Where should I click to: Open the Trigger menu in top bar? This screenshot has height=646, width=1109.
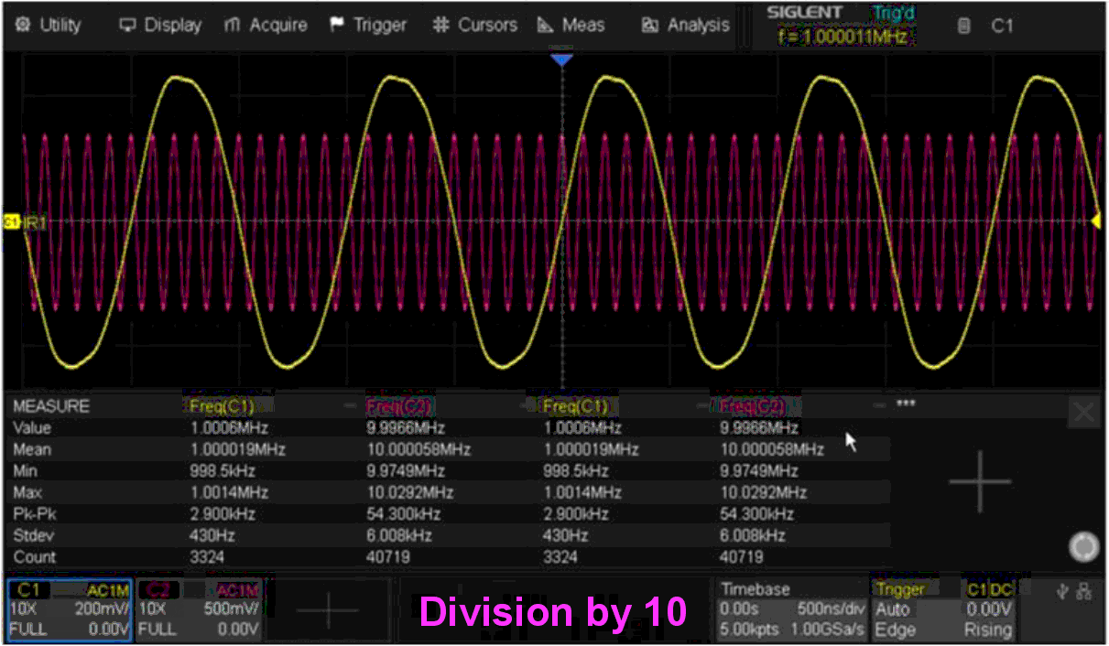point(368,25)
